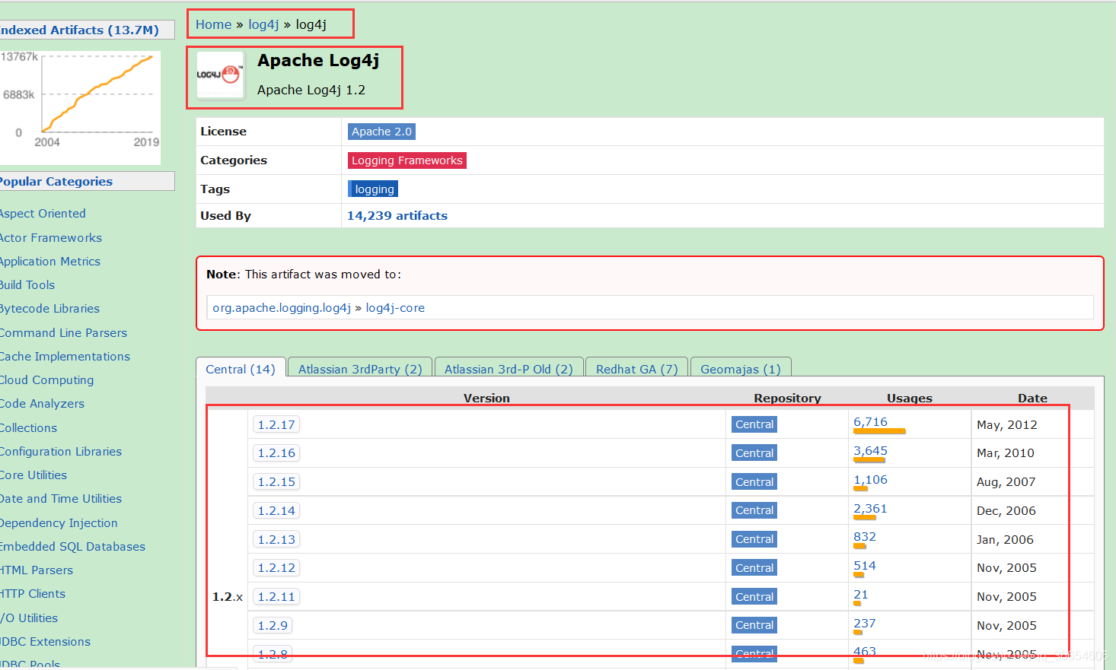The image size is (1116, 670).
Task: Open Popular Categories heading link
Action: (56, 182)
